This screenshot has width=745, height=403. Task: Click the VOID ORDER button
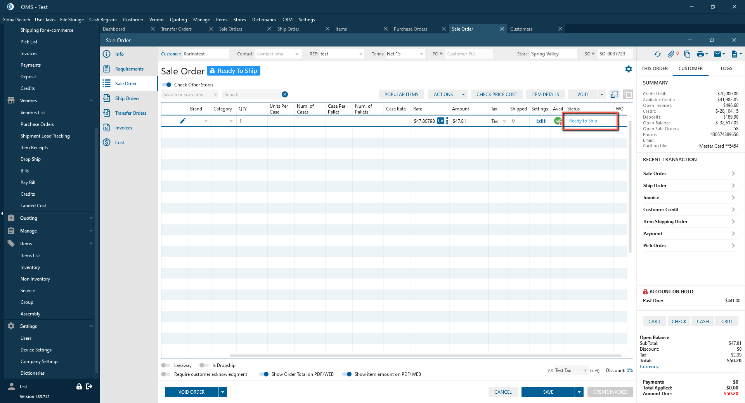tap(191, 392)
